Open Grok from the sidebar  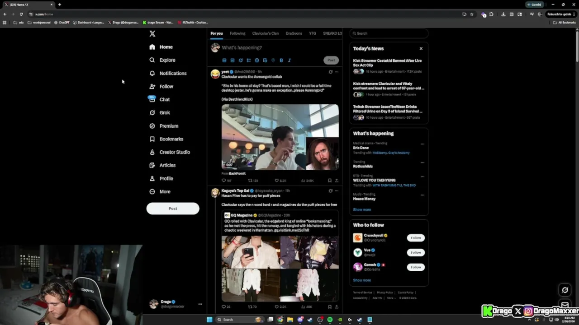159,112
